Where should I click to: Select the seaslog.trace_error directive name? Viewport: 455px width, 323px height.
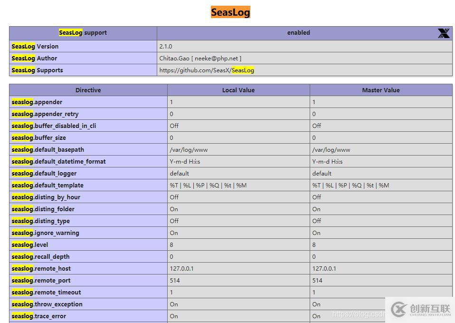38,317
